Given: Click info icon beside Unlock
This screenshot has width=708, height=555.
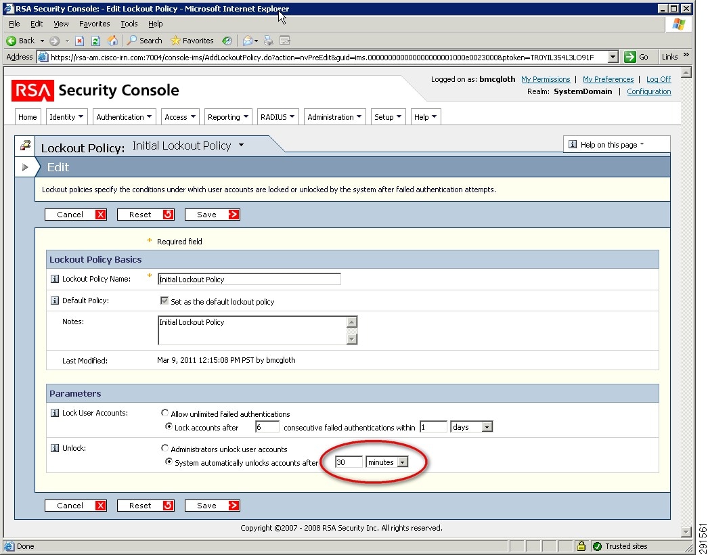Looking at the screenshot, I should point(55,448).
